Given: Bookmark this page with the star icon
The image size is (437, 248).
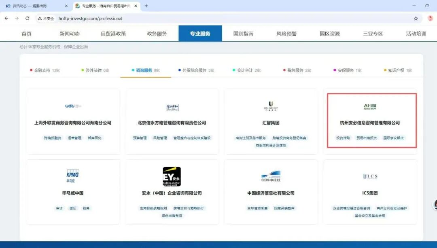Looking at the screenshot, I should 416,18.
